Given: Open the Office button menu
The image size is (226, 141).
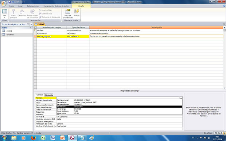Looking at the screenshot, I should pyautogui.click(x=3, y=3).
